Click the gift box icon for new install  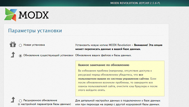13,44
